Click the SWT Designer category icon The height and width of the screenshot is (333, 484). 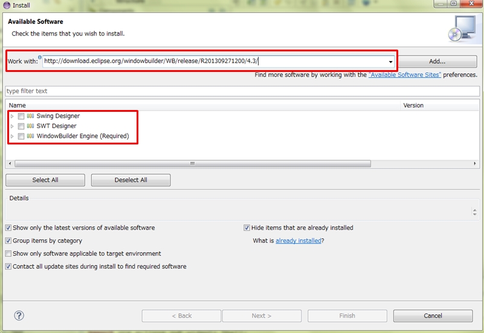click(30, 126)
